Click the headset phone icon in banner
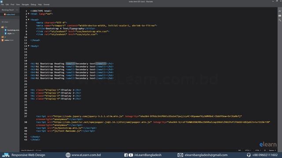 pos(249,155)
